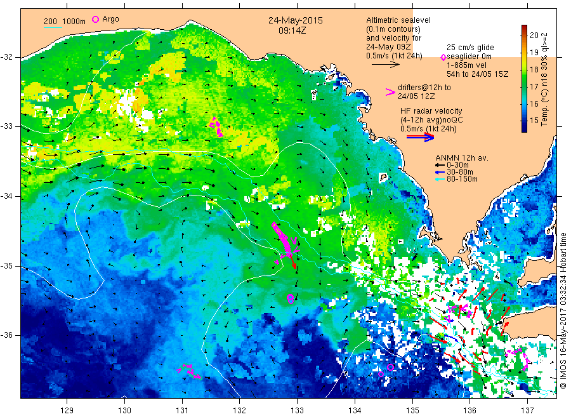Click the '1-885m vel' label
The image size is (571, 419).
click(467, 65)
